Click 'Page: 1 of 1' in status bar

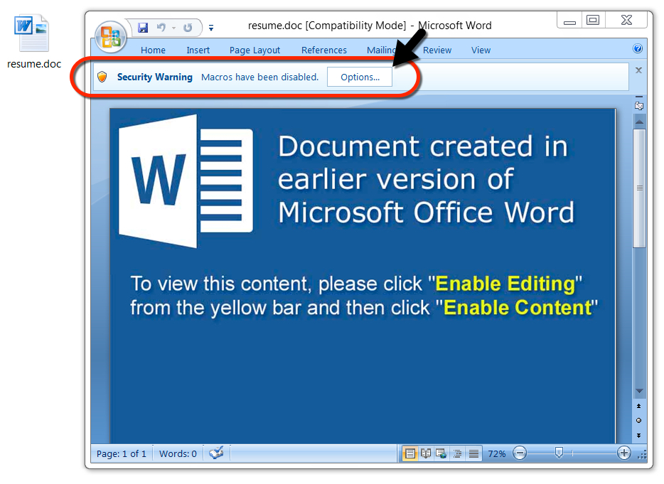coord(121,454)
